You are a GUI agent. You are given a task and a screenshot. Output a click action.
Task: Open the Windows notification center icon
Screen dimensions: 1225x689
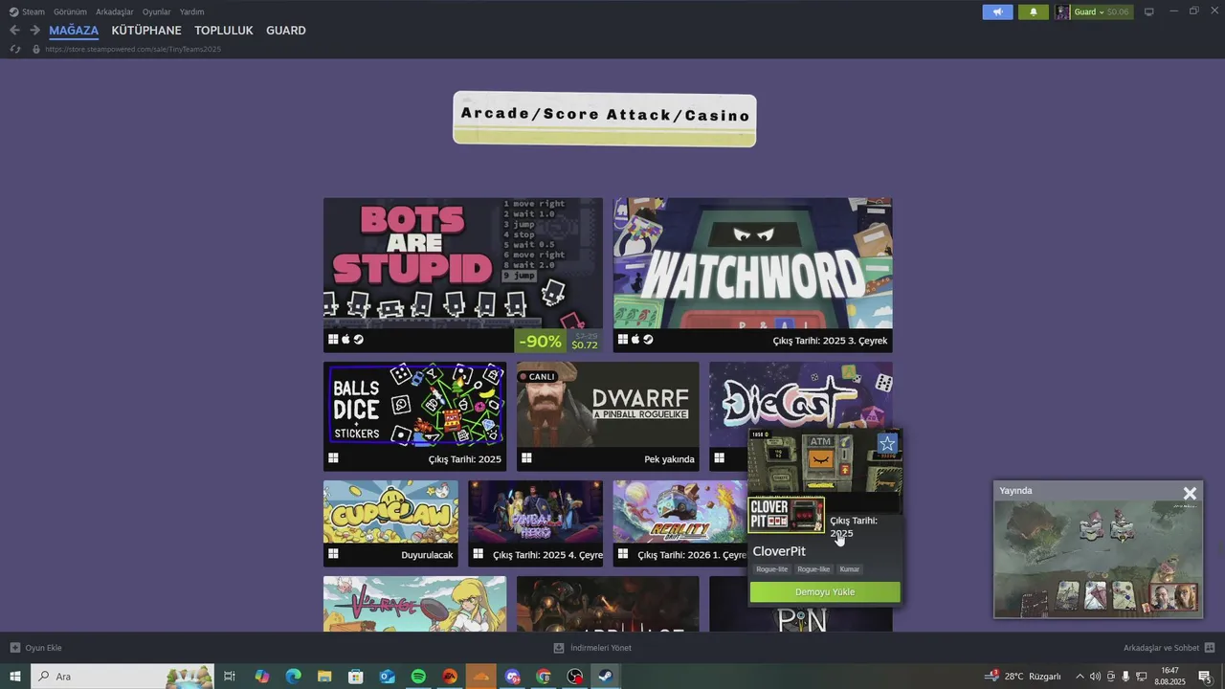point(1205,677)
